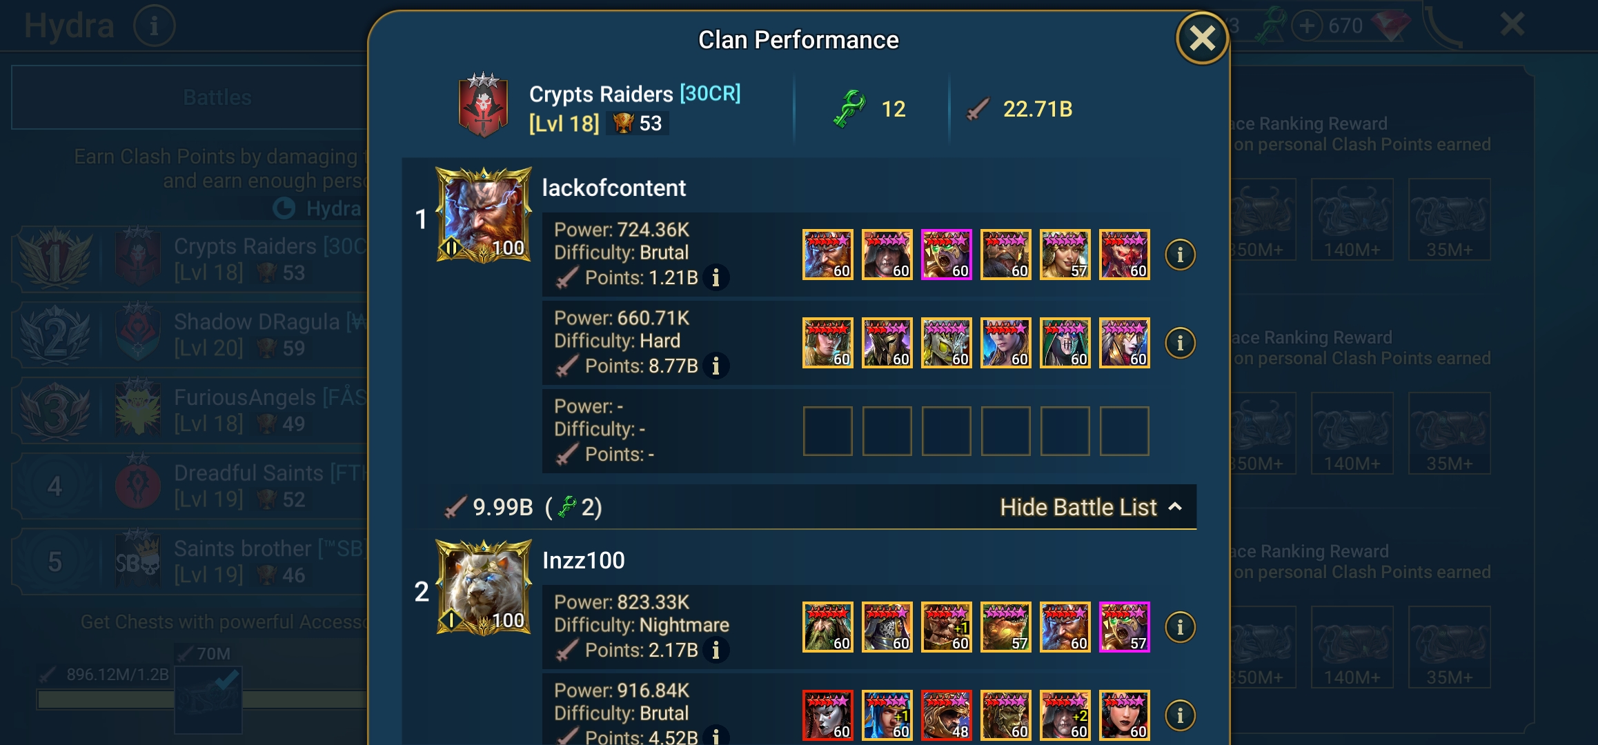The height and width of the screenshot is (745, 1598).
Task: Collapse list with Hide Battle List
Action: 1092,507
